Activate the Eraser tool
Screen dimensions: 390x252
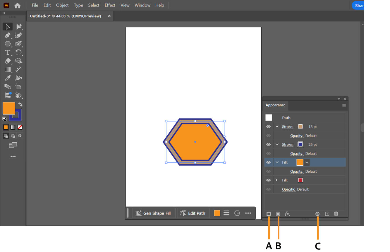point(8,61)
